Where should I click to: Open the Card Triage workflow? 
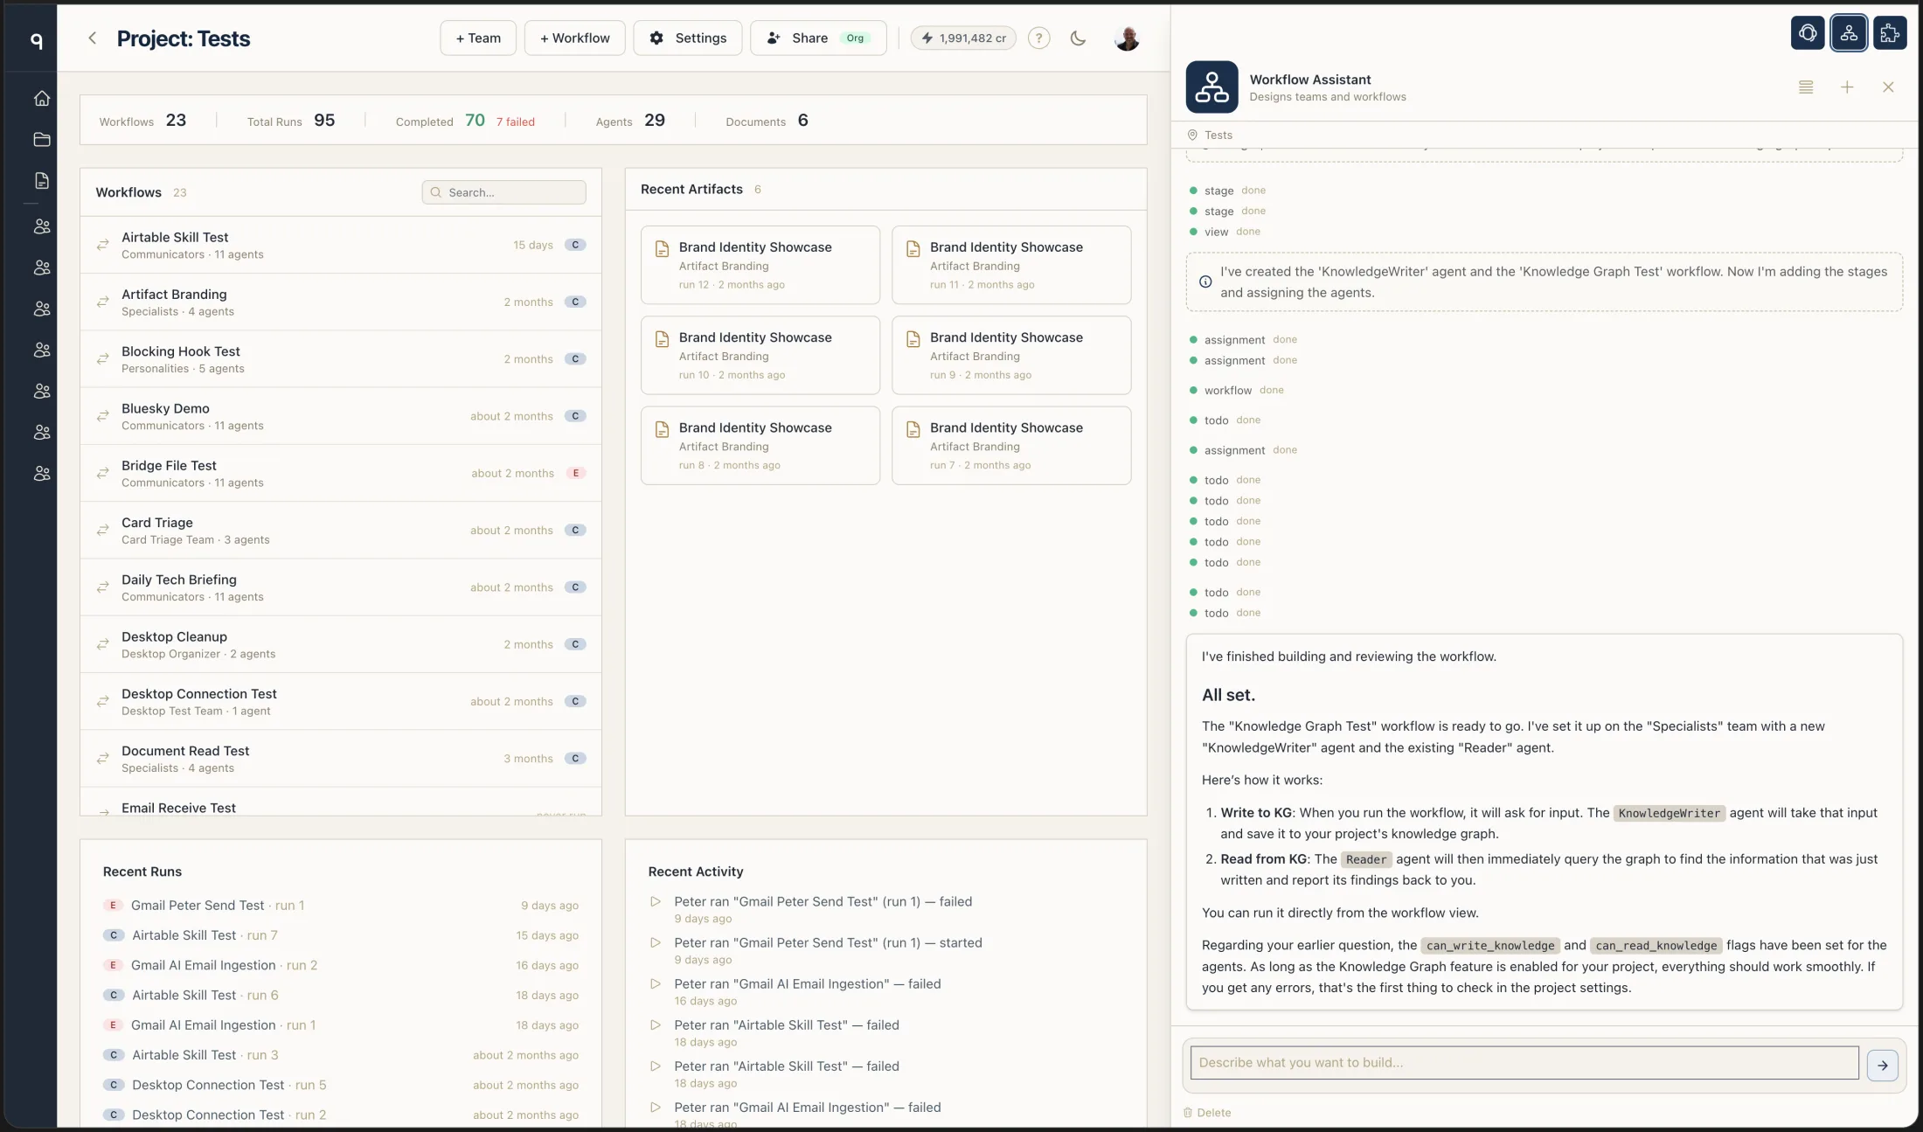click(x=340, y=531)
